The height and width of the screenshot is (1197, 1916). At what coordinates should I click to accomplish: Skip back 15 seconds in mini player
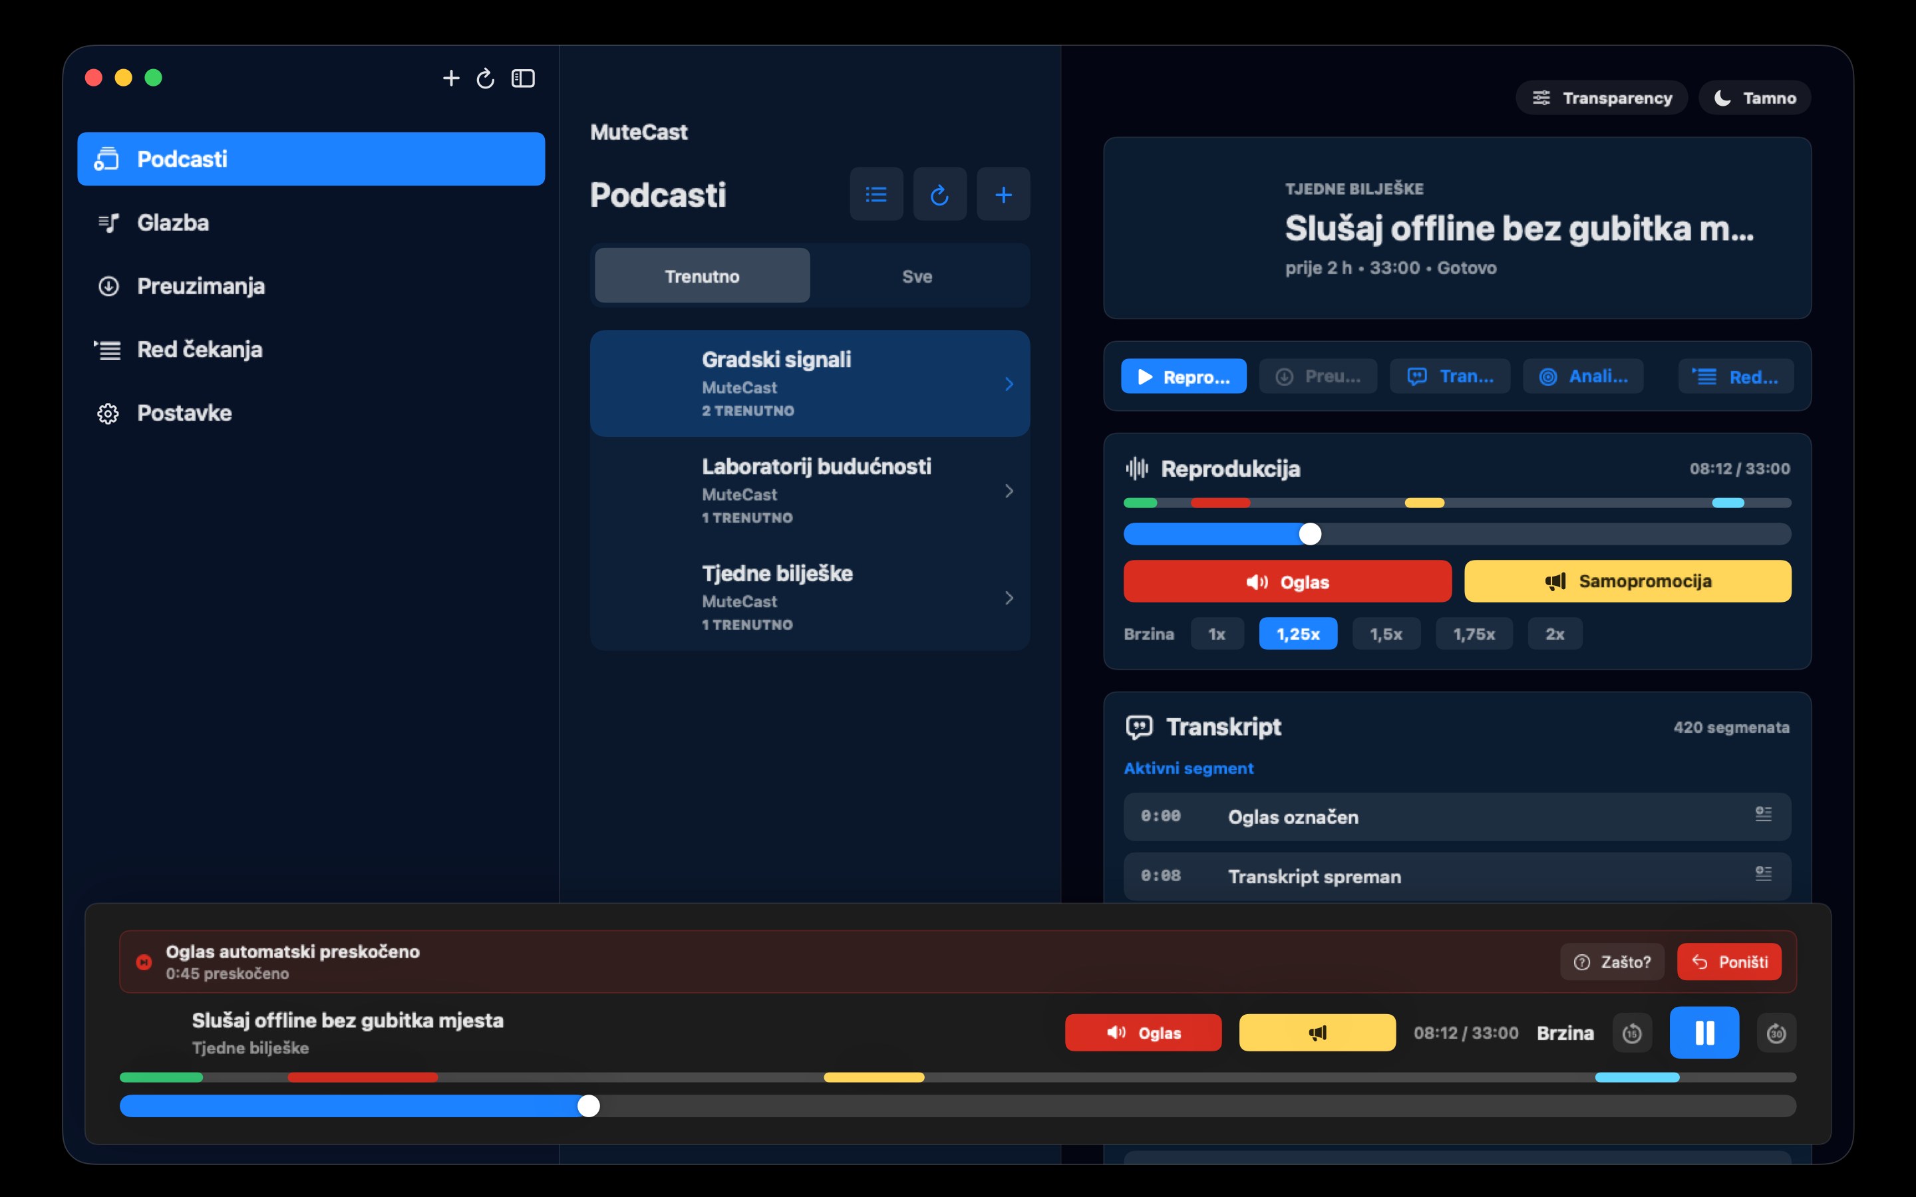point(1632,1032)
